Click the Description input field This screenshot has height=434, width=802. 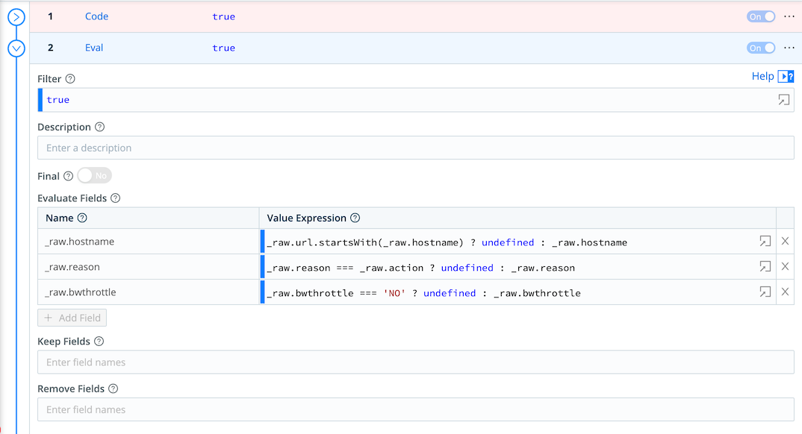coord(415,148)
